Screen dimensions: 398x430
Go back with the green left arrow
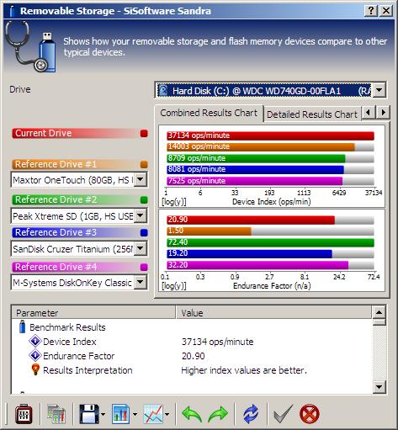tap(192, 414)
